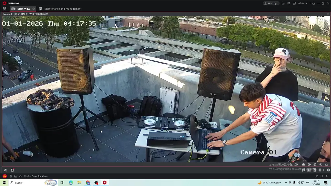
Task: Toggle the muted alarm sound icon
Action: tap(21, 176)
